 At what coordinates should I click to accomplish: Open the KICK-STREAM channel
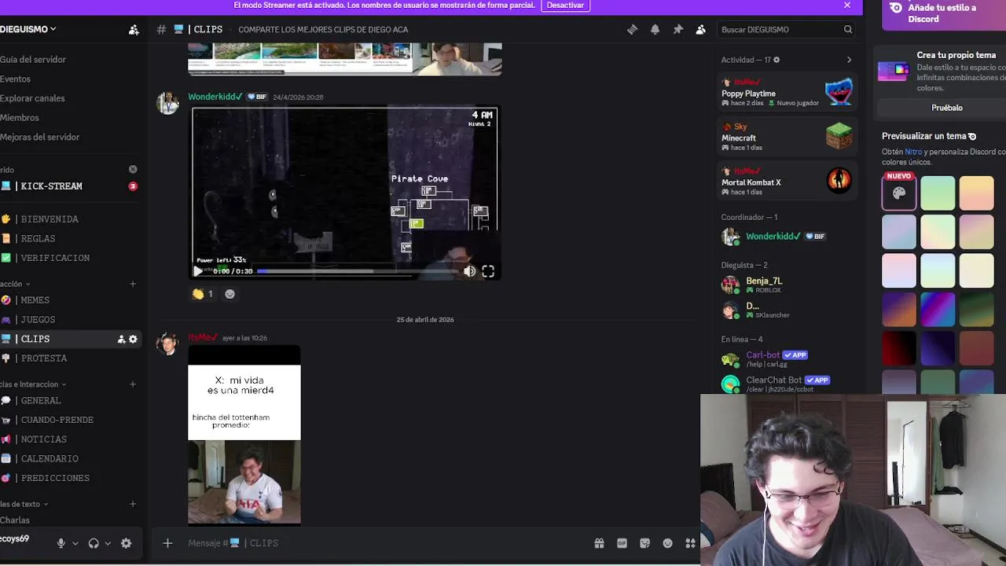point(69,186)
